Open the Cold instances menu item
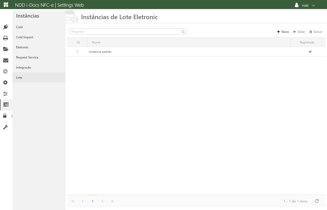The image size is (327, 210). (x=19, y=27)
